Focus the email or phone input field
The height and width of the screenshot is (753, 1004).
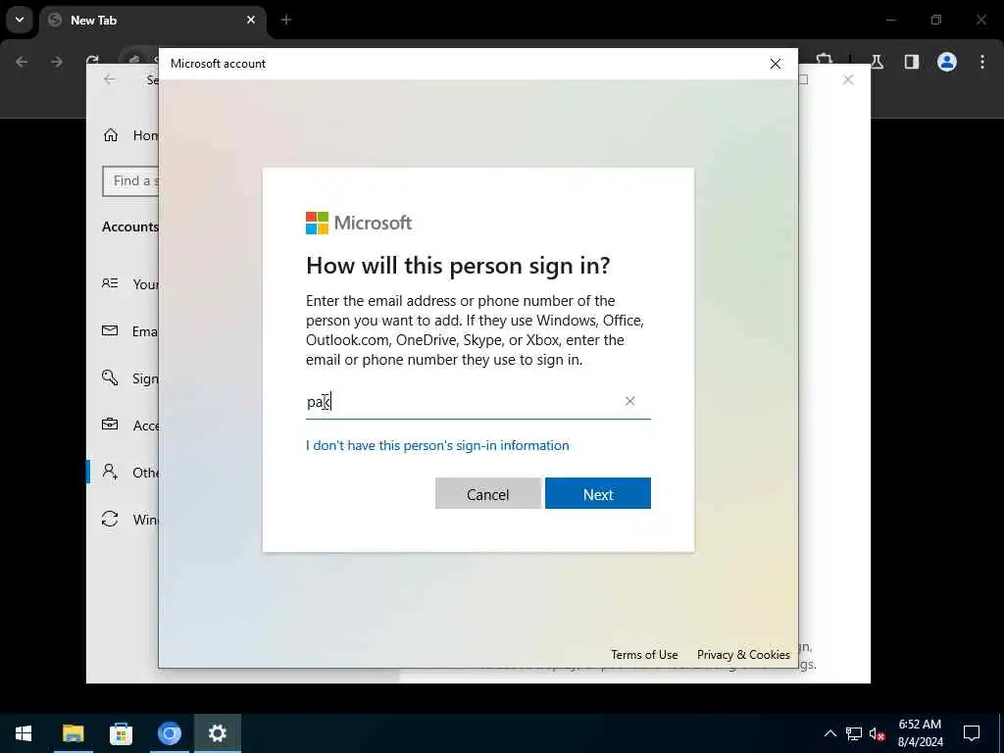click(477, 402)
